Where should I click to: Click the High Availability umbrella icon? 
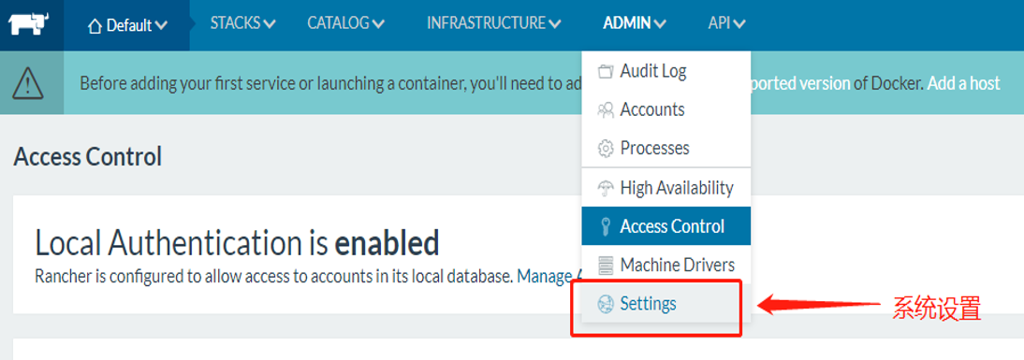pos(606,189)
